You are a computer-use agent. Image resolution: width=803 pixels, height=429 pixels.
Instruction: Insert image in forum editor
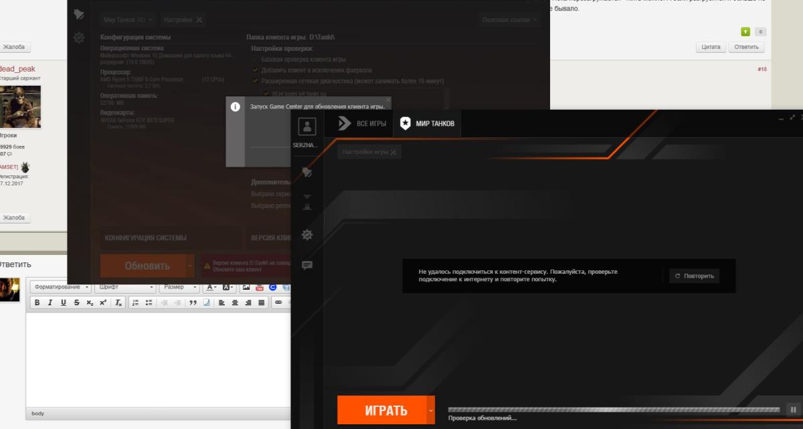click(246, 287)
